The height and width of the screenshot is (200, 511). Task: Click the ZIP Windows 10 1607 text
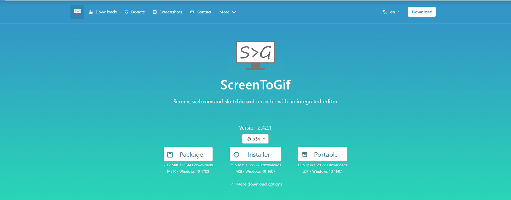323,171
